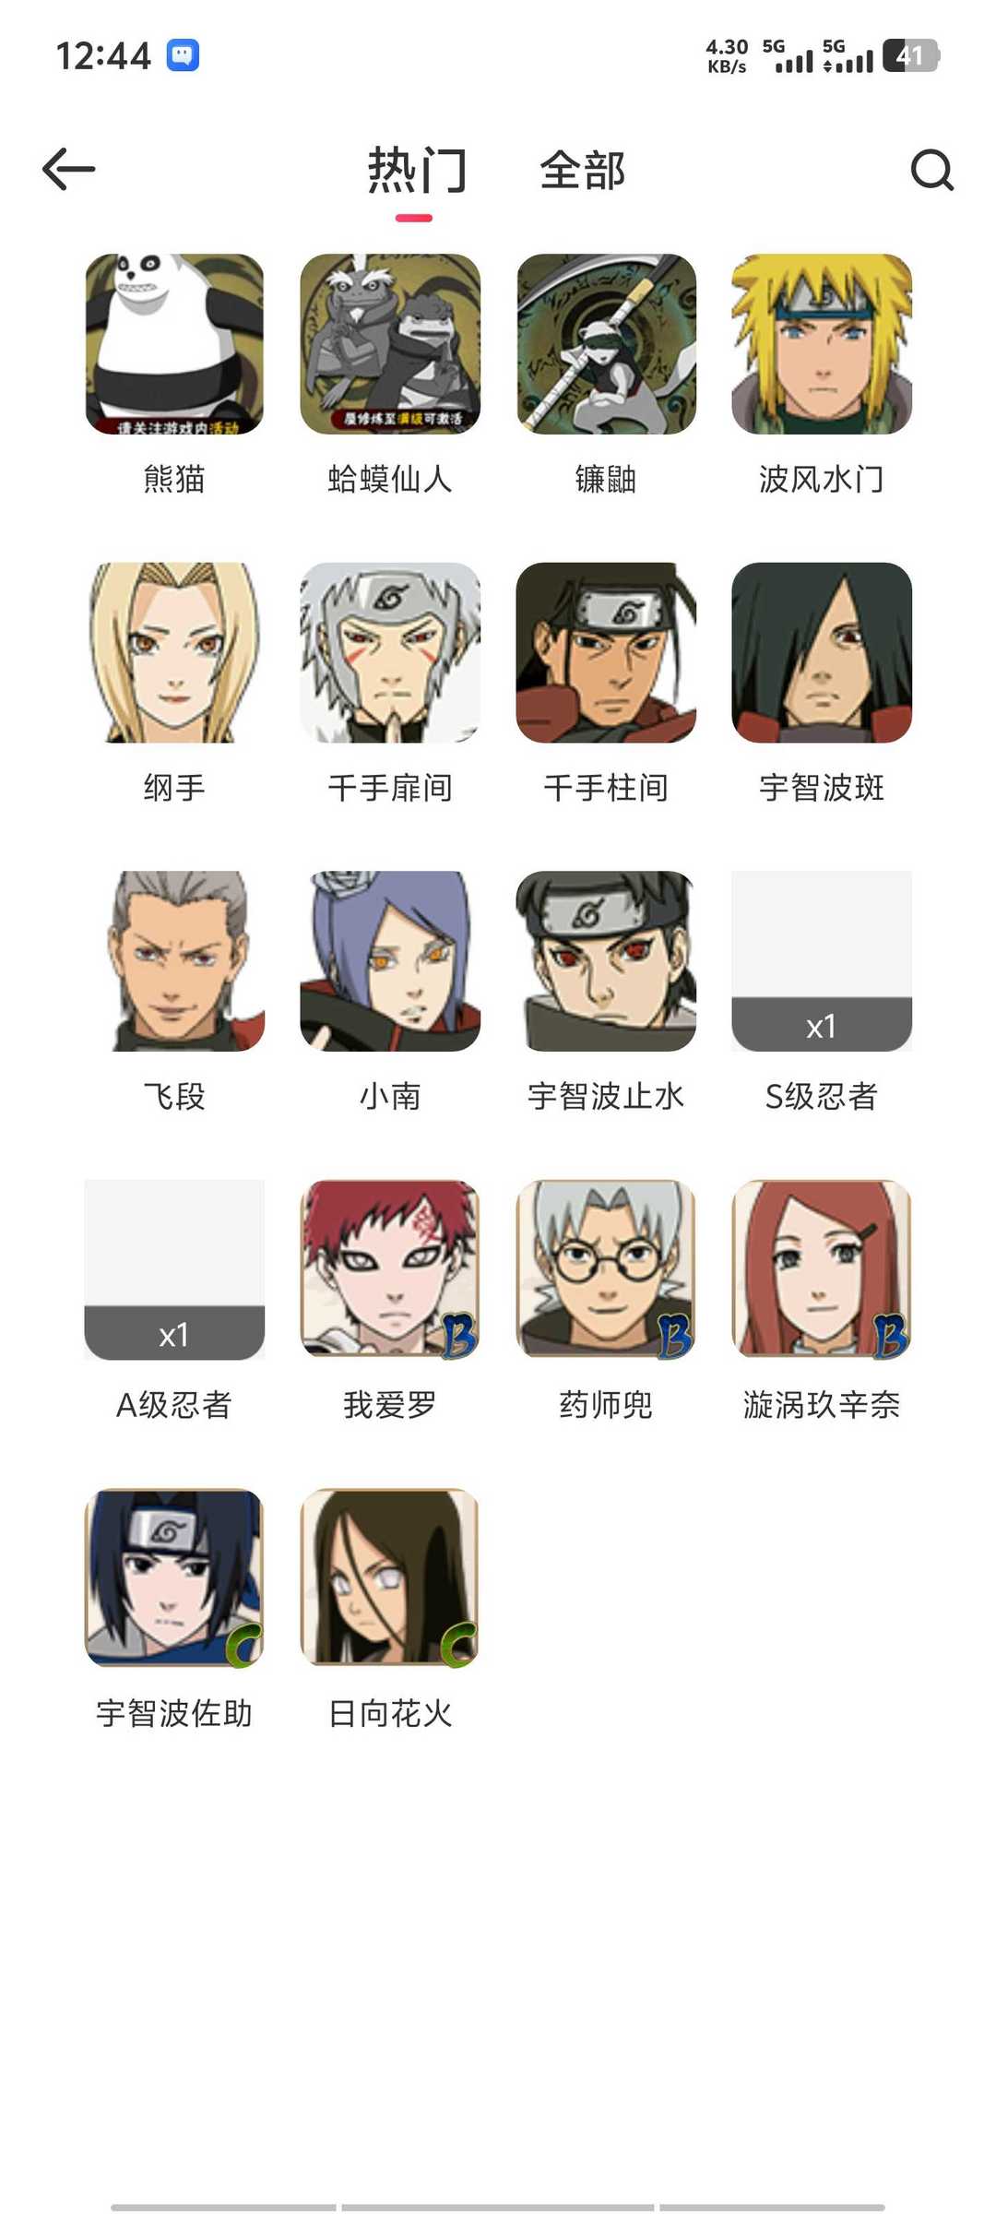Select the red-haired 我爱罗 portrait

[390, 1270]
